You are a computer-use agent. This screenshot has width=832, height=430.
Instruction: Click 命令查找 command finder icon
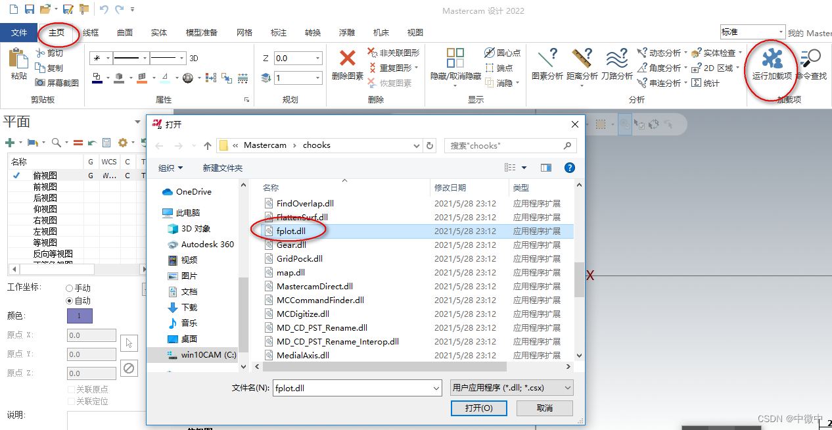tap(811, 59)
